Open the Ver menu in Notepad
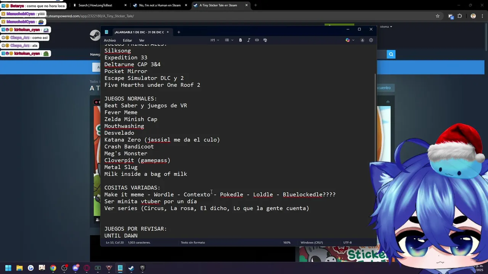Screen dimensions: 488x274 (x=142, y=40)
